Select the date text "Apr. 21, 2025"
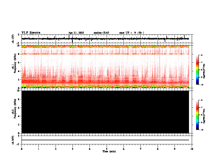Image resolution: width=216 pixels, height=167 pixels. tap(76, 33)
